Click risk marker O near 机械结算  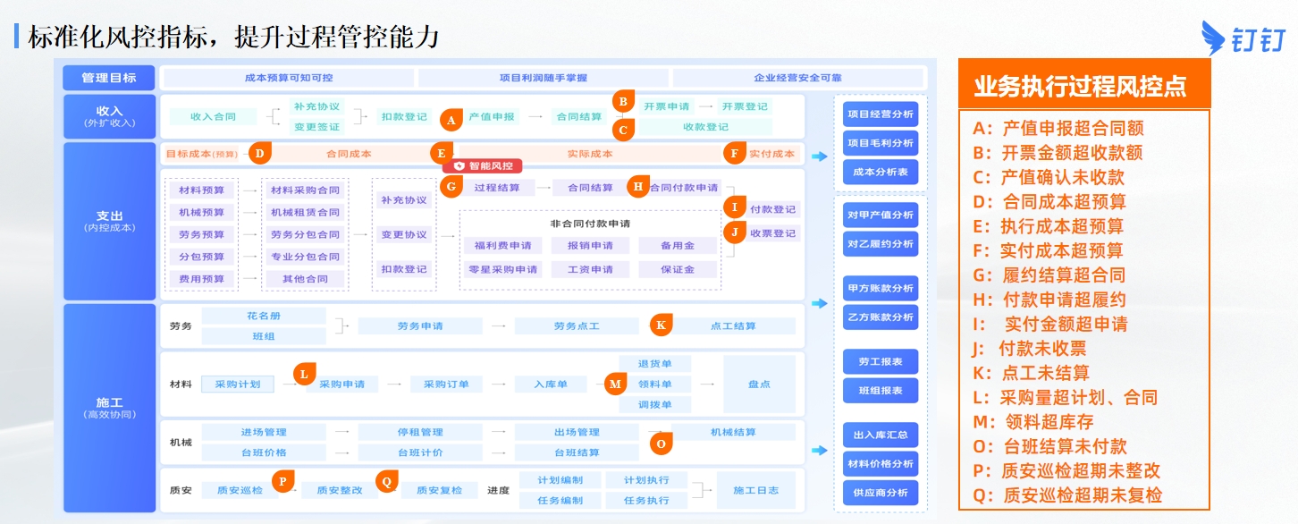coord(661,443)
